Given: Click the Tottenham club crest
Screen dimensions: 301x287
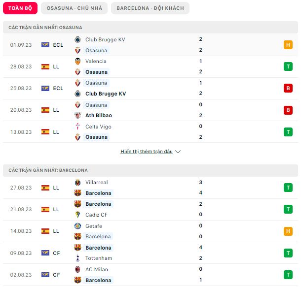Looking at the screenshot, I should click(x=77, y=258).
